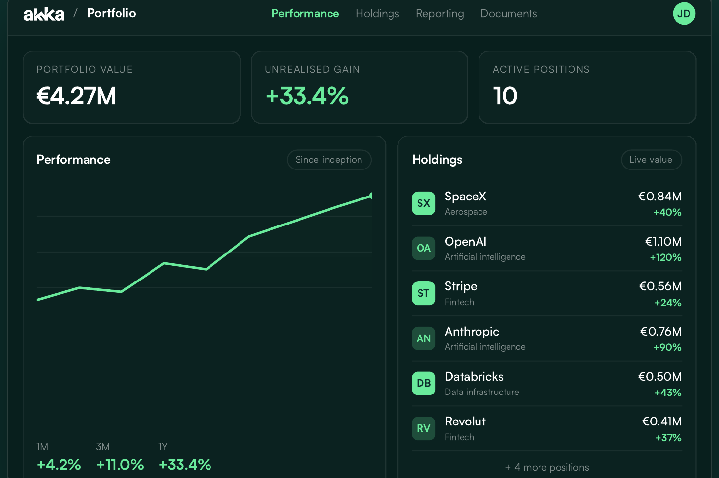Open the Holdings tab
Screen dimensions: 719x478
click(x=377, y=13)
